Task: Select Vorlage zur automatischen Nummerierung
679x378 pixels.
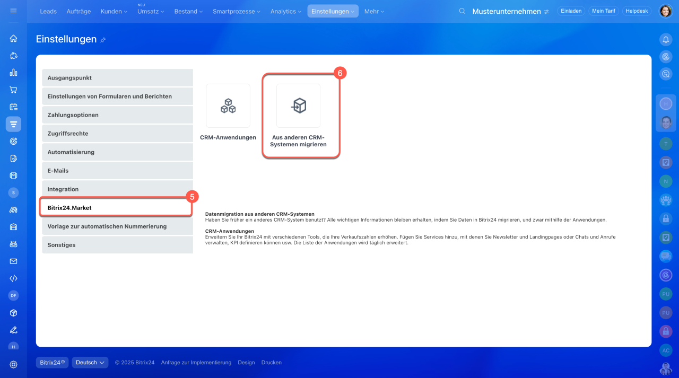Action: [x=118, y=226]
